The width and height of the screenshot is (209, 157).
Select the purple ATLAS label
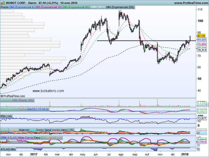(x=12, y=138)
